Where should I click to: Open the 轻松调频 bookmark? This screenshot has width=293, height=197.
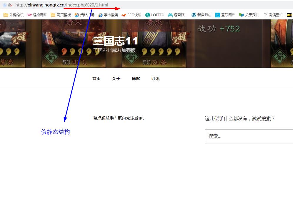tap(37, 15)
